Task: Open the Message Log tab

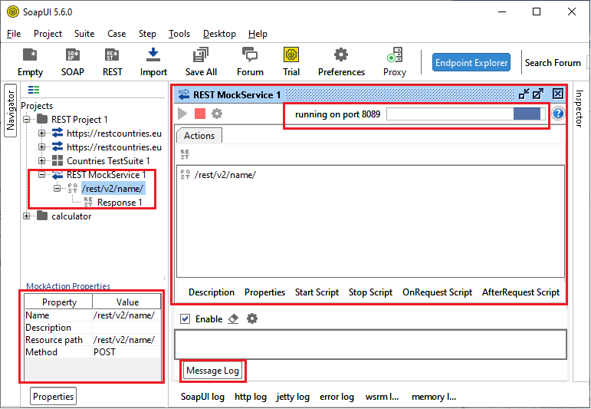Action: point(212,371)
